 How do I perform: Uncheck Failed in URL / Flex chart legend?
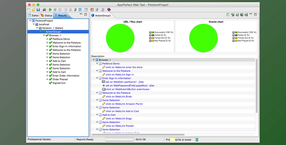(150, 35)
